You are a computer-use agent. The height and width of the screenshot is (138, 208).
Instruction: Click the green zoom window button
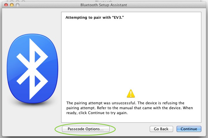click(x=18, y=5)
